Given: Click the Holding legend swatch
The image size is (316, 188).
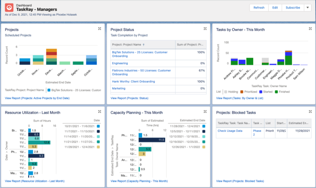Looking at the screenshot, I should (226, 92).
